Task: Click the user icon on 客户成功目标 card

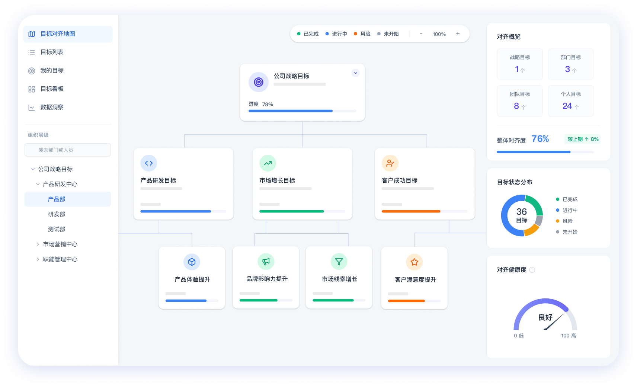Action: pyautogui.click(x=390, y=163)
